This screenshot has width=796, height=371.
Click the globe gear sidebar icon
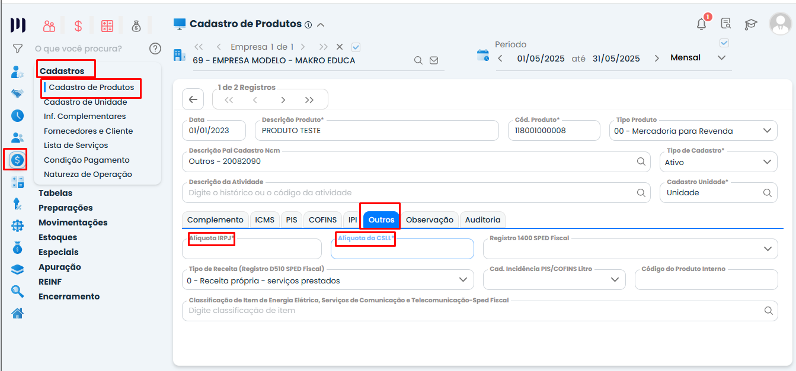pos(18,226)
